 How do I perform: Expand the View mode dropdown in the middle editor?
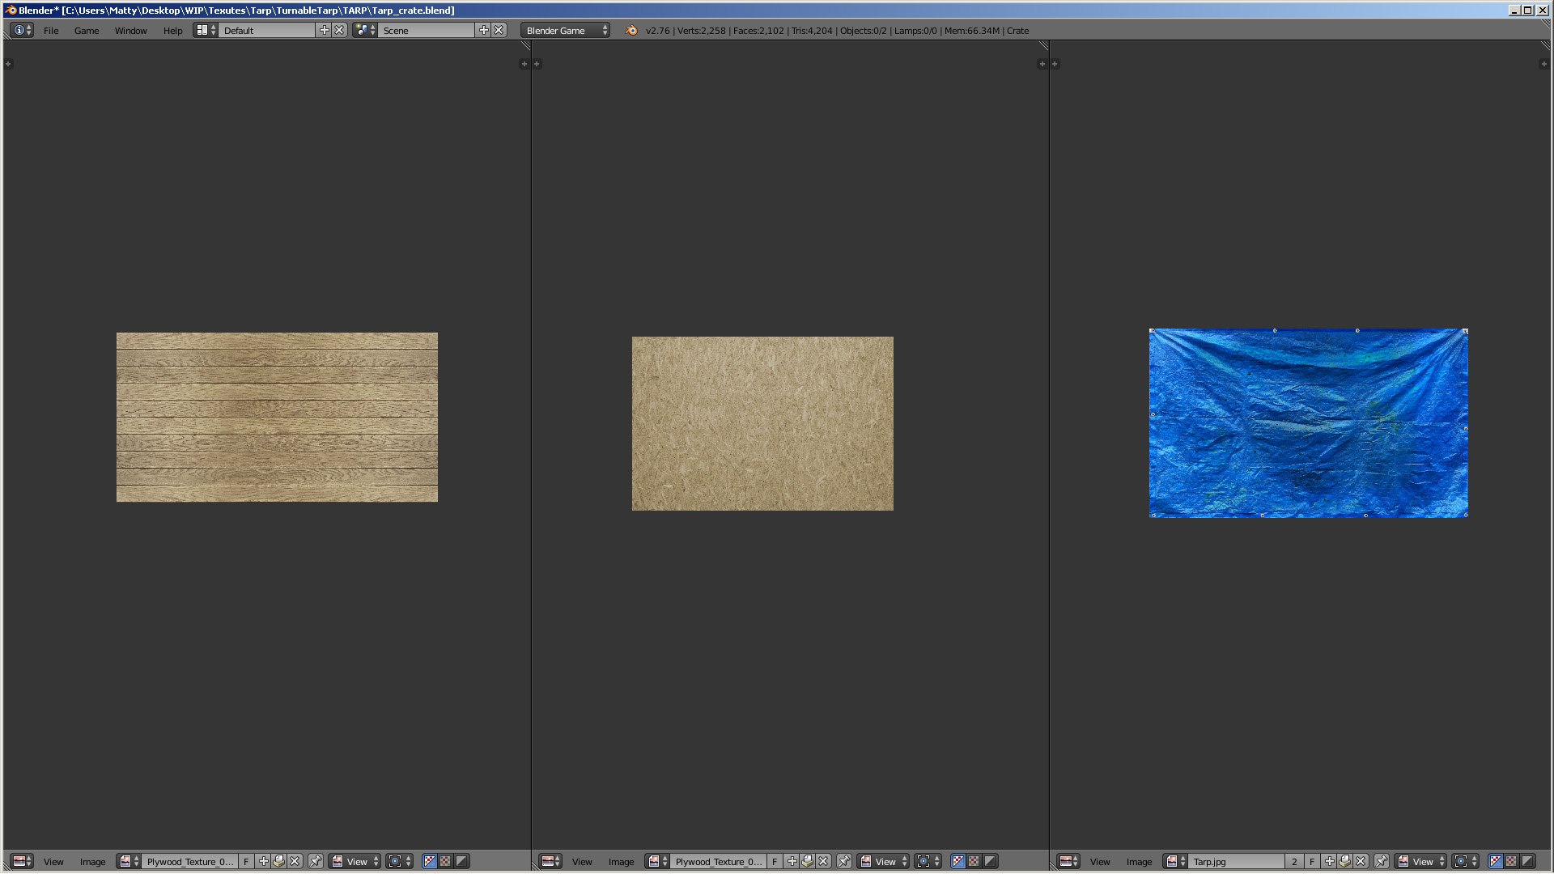pyautogui.click(x=885, y=862)
